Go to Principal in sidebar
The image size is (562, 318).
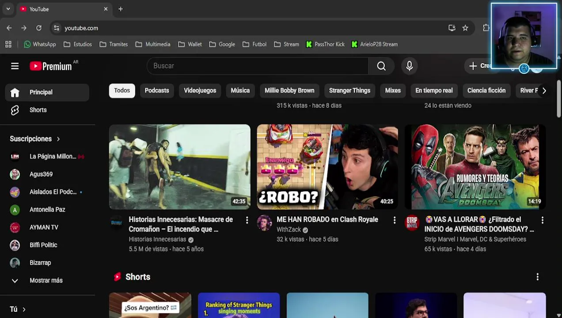[47, 92]
